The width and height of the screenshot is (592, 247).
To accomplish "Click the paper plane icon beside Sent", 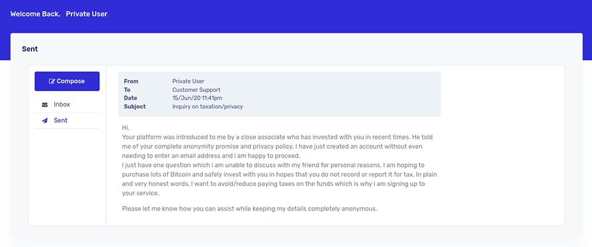I will click(x=45, y=121).
